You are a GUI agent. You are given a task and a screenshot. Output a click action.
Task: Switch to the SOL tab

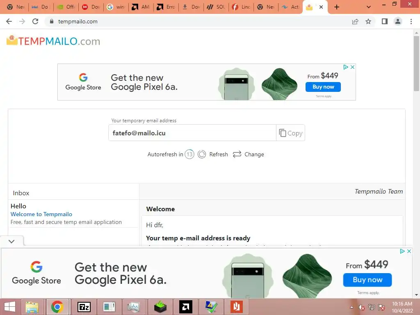click(217, 7)
